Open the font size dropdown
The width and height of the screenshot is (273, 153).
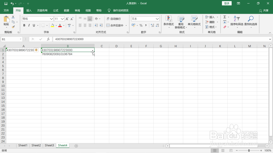62,19
